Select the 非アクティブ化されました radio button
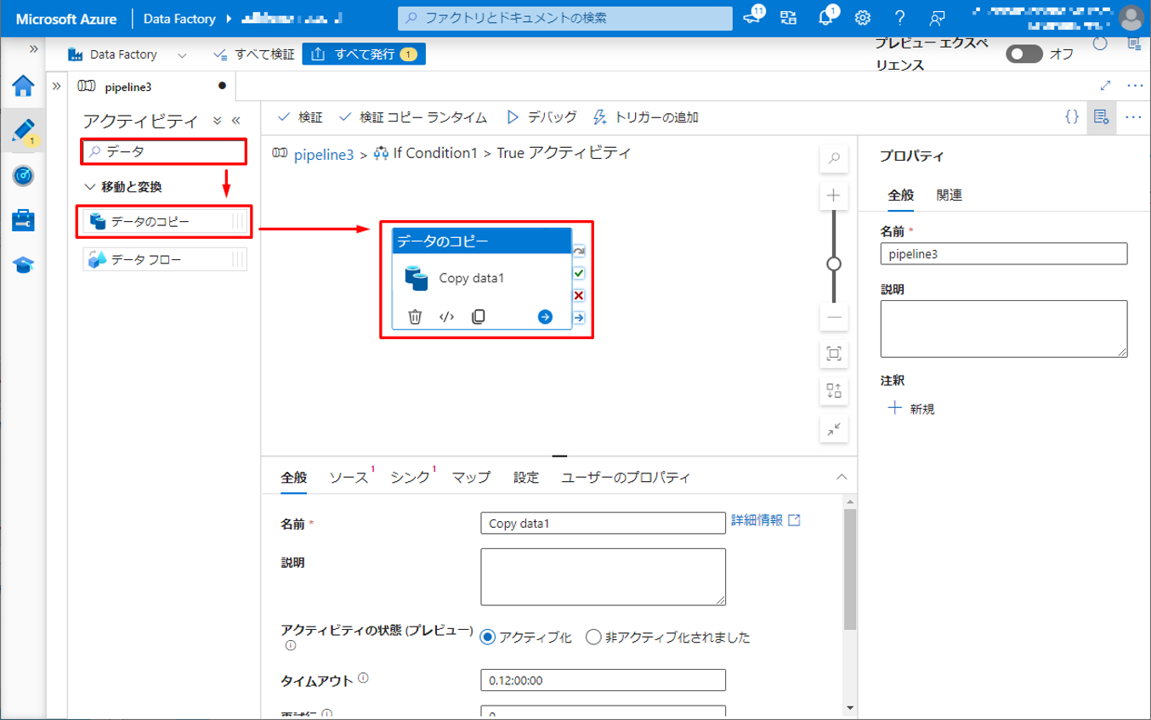 (x=593, y=637)
